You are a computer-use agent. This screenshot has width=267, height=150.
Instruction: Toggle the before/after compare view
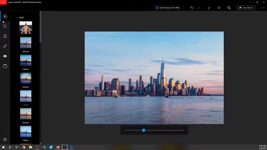[x=219, y=8]
